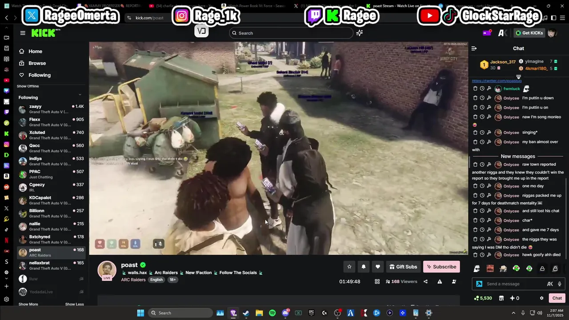Open the twitter.com/poastup link in chat
569x320 pixels.
pos(497,81)
